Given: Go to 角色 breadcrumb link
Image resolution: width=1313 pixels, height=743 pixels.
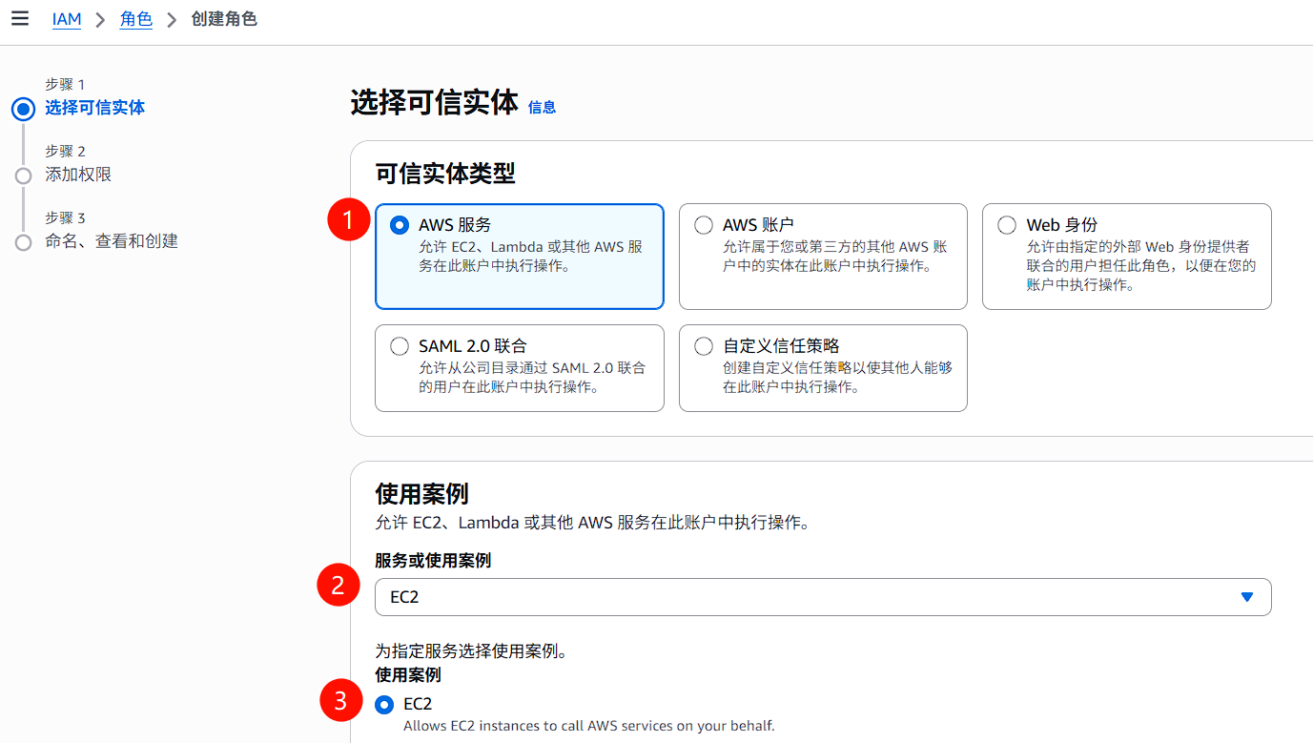Looking at the screenshot, I should point(135,19).
